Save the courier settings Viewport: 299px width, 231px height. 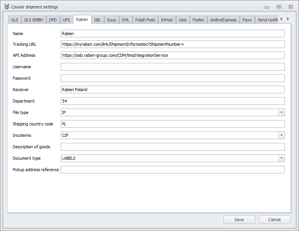[x=239, y=220]
